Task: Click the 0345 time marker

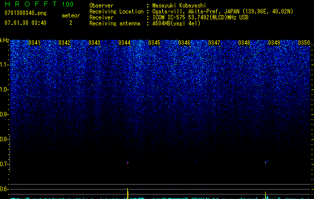Action: 154,43
